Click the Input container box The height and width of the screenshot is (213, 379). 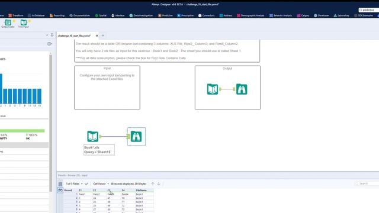tap(107, 88)
